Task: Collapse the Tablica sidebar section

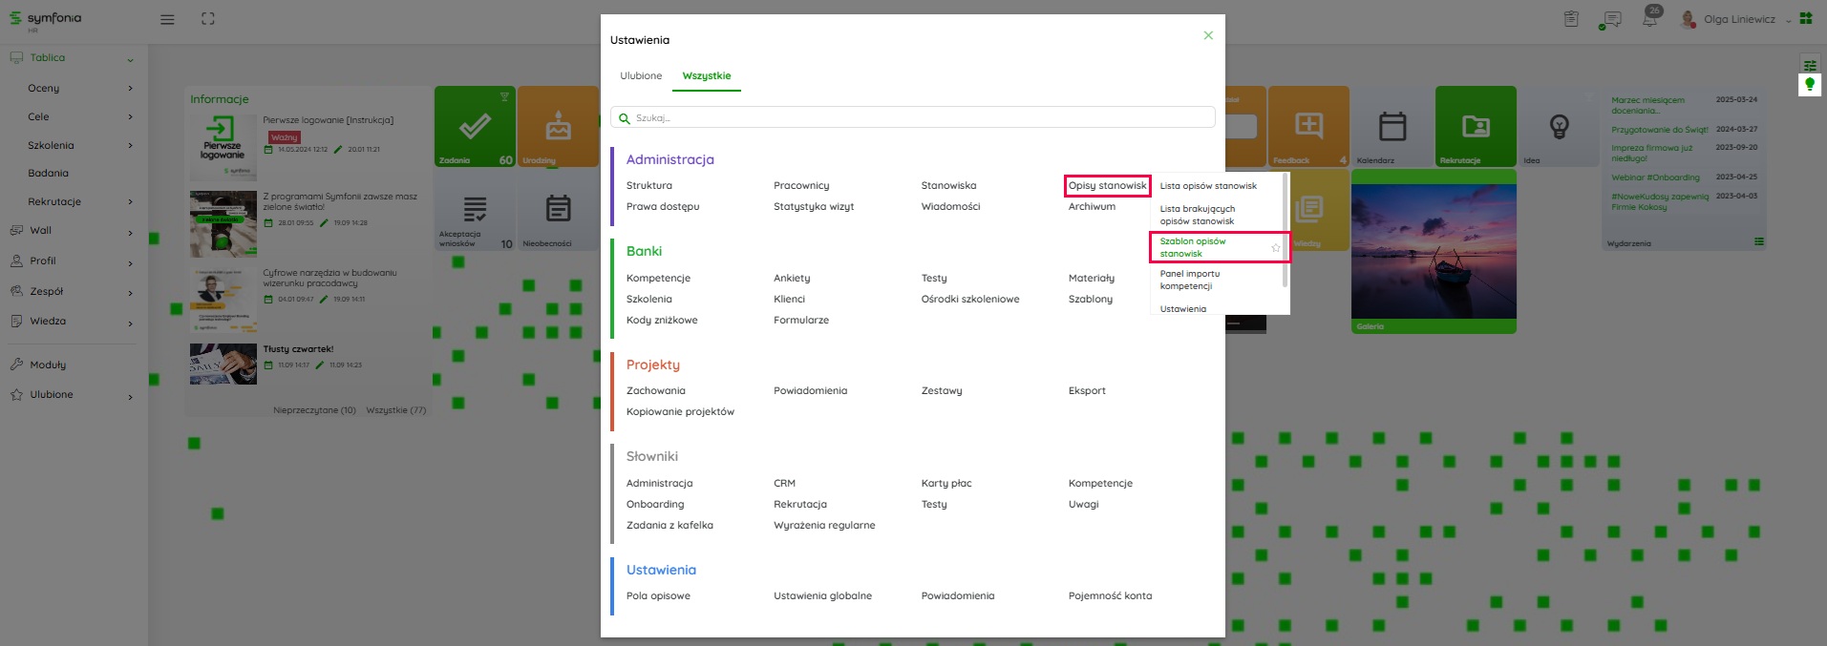Action: [x=130, y=59]
